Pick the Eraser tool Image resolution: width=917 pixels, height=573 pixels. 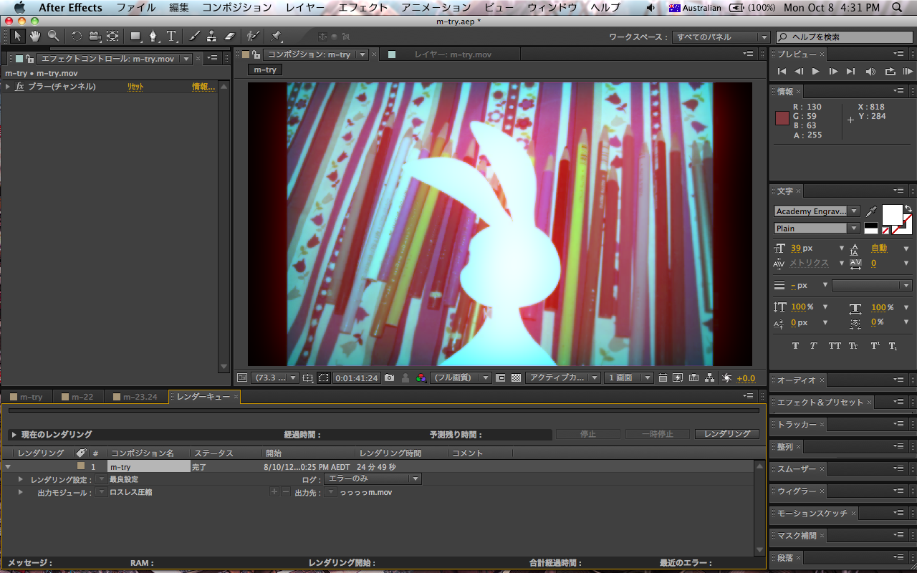coord(229,36)
